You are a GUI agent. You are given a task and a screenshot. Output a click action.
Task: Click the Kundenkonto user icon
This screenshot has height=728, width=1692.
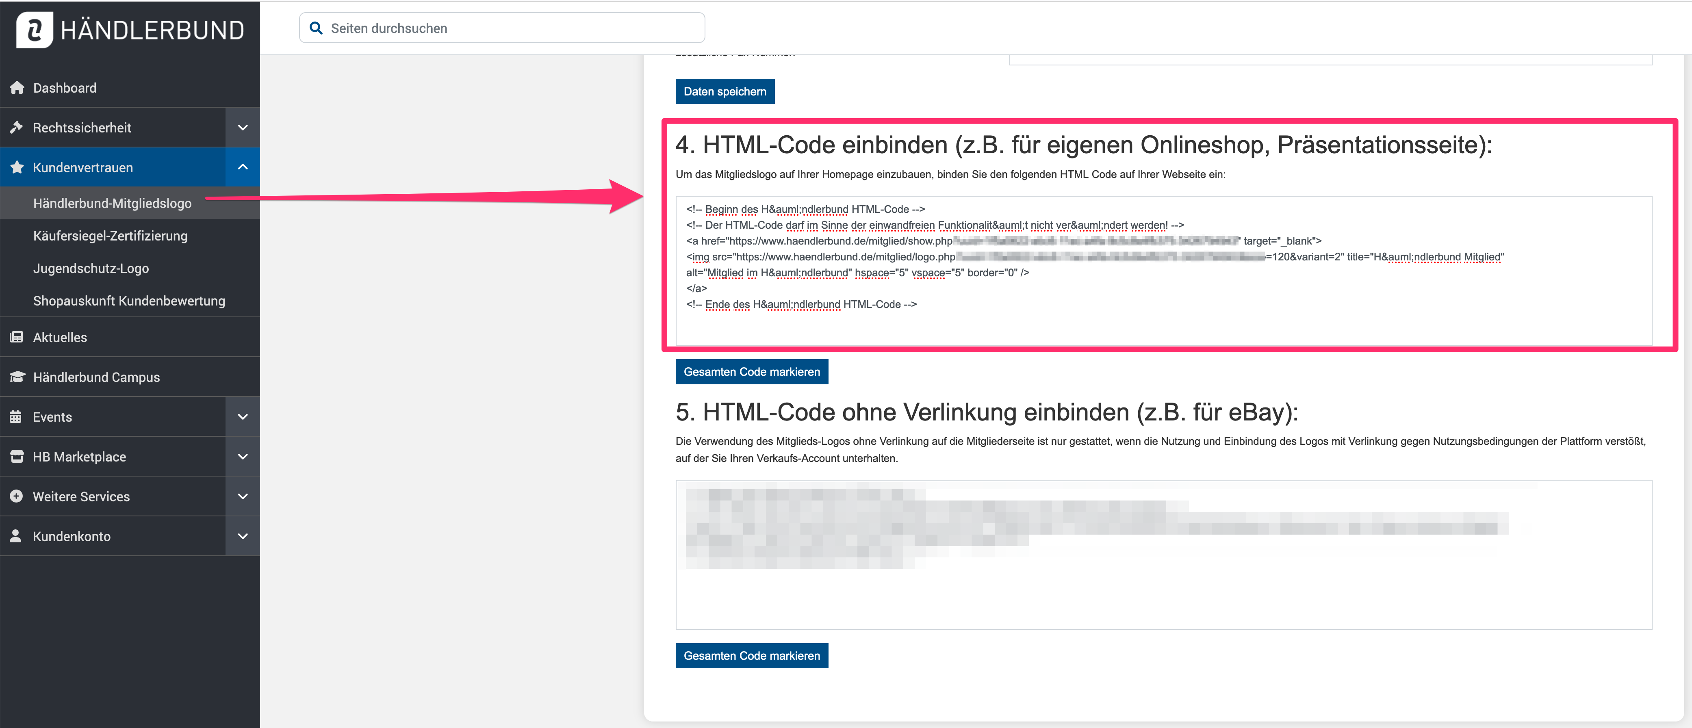(x=16, y=536)
